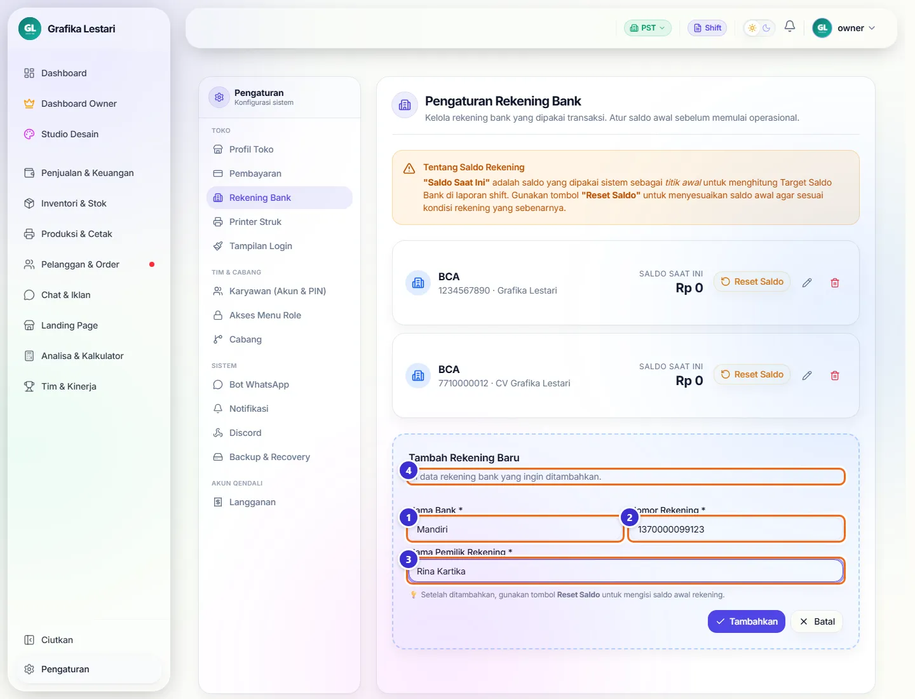Switch to light mode sun icon

[752, 28]
